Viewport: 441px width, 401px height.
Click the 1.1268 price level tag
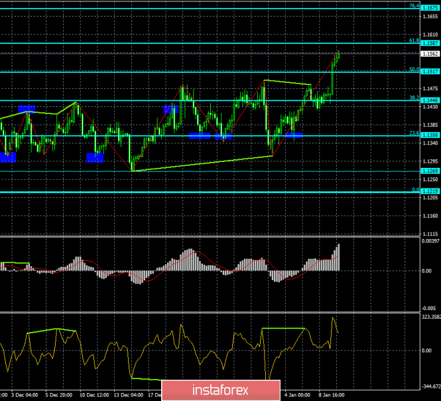point(431,172)
